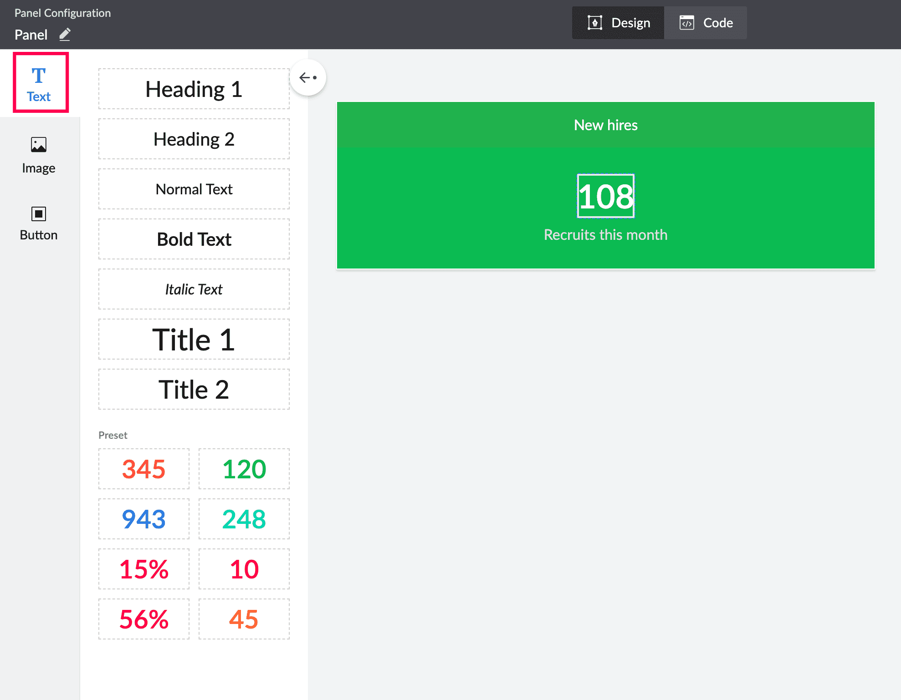The height and width of the screenshot is (700, 901).
Task: Pick the orange 345 preset
Action: tap(143, 469)
